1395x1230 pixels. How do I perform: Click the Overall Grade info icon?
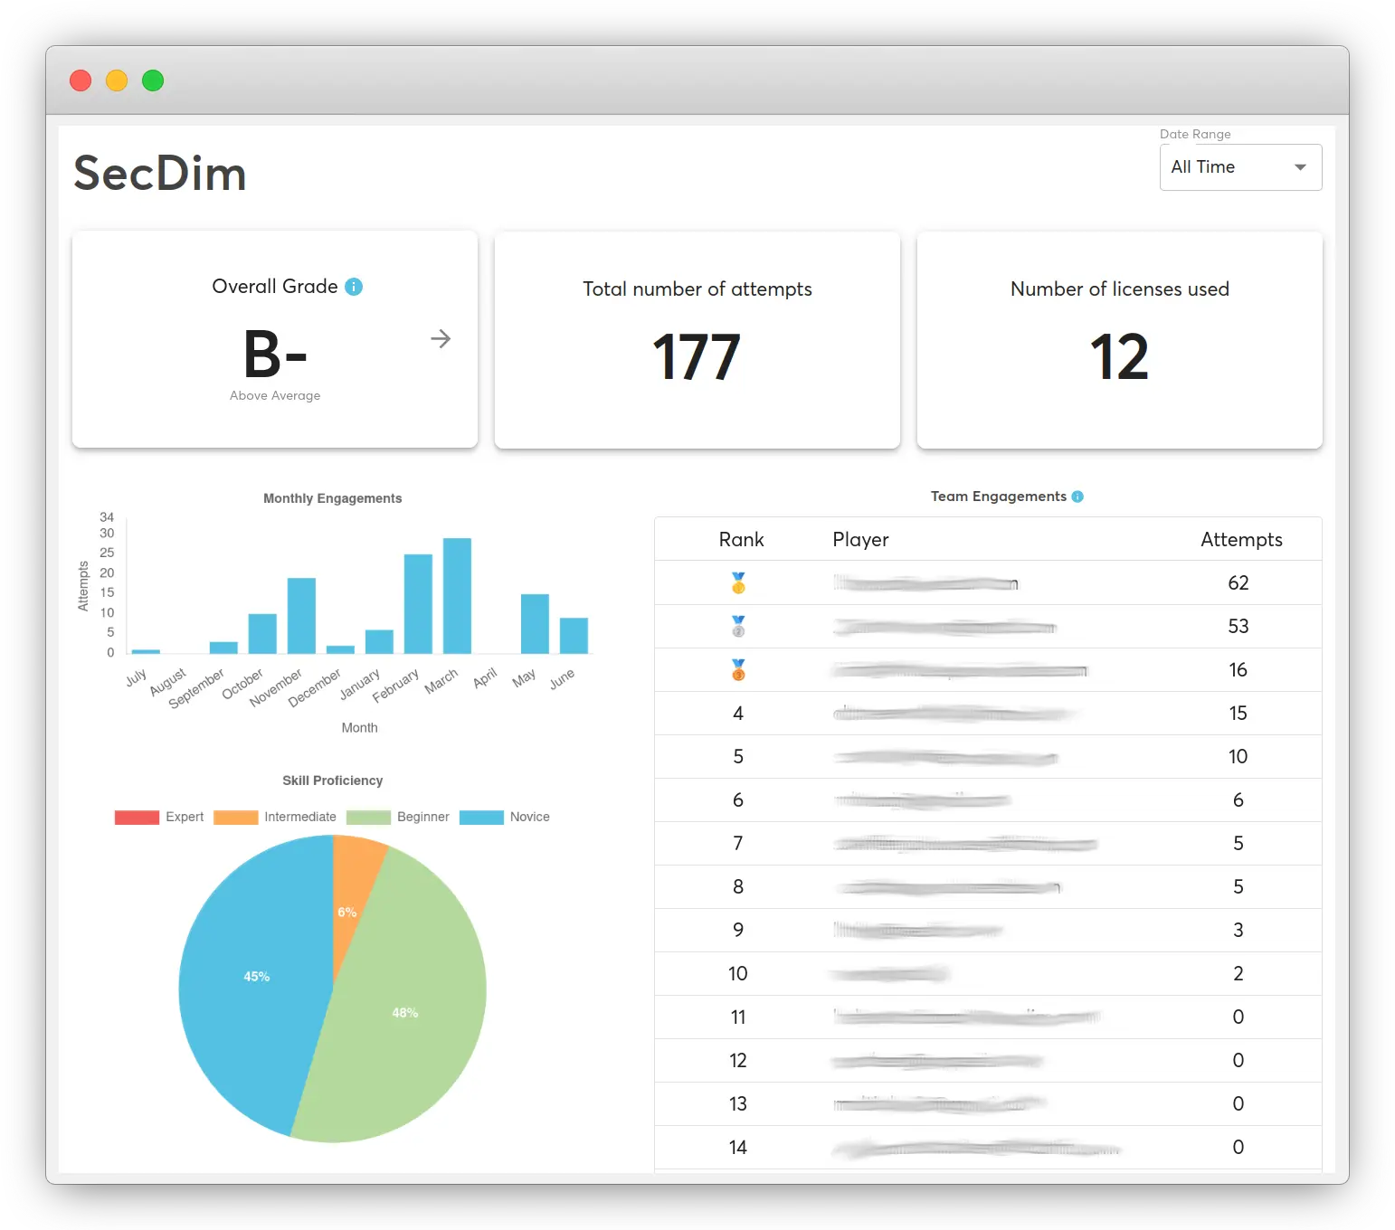[x=354, y=287]
